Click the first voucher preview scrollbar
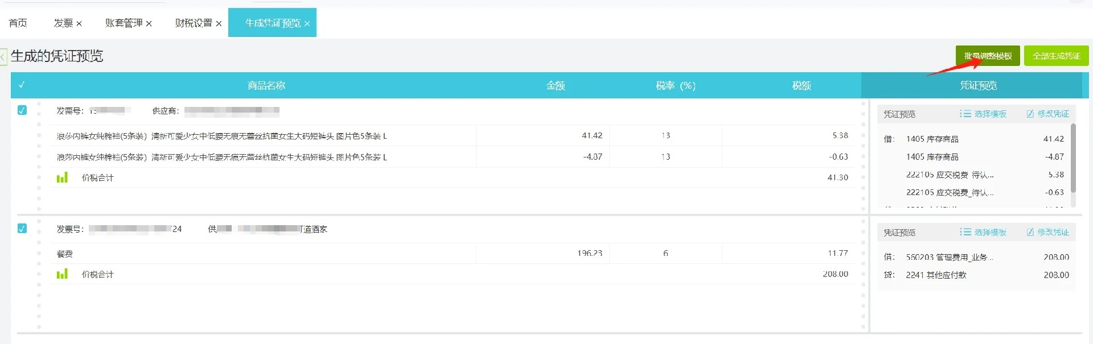 coord(1073,158)
